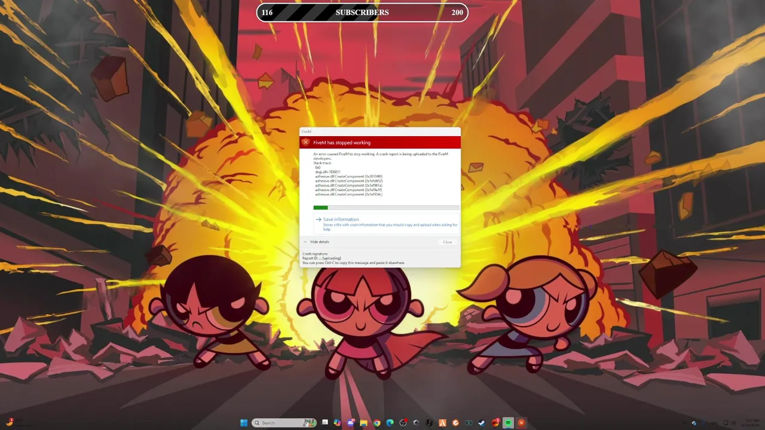Open the black circular taskbar app icon
Image resolution: width=765 pixels, height=430 pixels.
pyautogui.click(x=429, y=423)
